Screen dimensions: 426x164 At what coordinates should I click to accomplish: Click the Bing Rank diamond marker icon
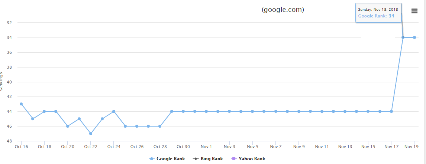click(196, 159)
